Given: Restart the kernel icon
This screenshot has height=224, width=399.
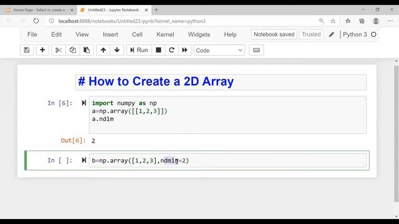Looking at the screenshot, I should pyautogui.click(x=171, y=50).
